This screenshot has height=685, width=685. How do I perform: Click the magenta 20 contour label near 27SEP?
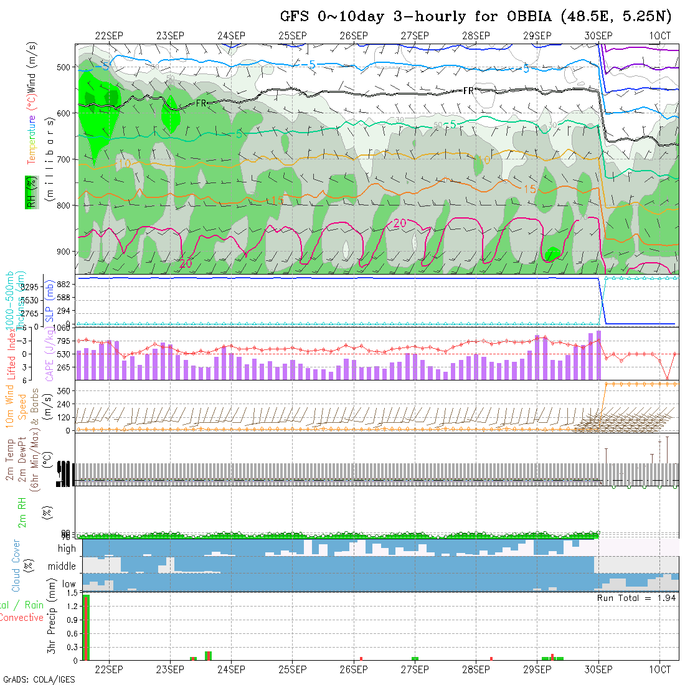pos(399,223)
